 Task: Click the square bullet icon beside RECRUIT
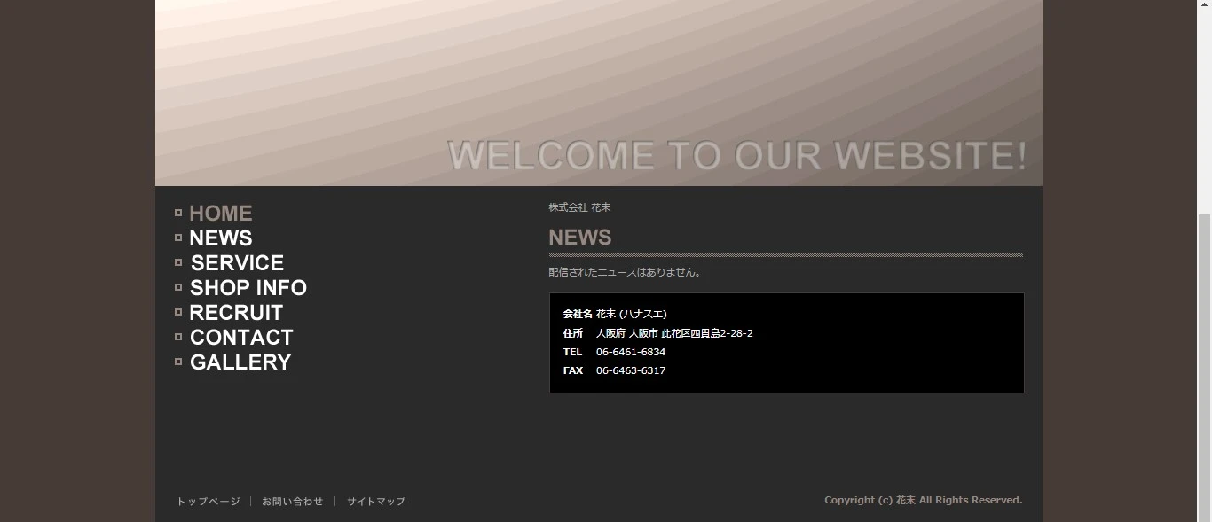[178, 312]
